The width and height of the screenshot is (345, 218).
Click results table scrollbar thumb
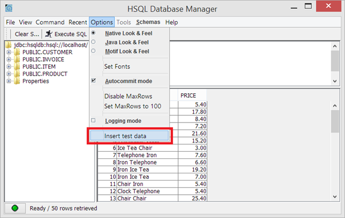[x=335, y=121]
